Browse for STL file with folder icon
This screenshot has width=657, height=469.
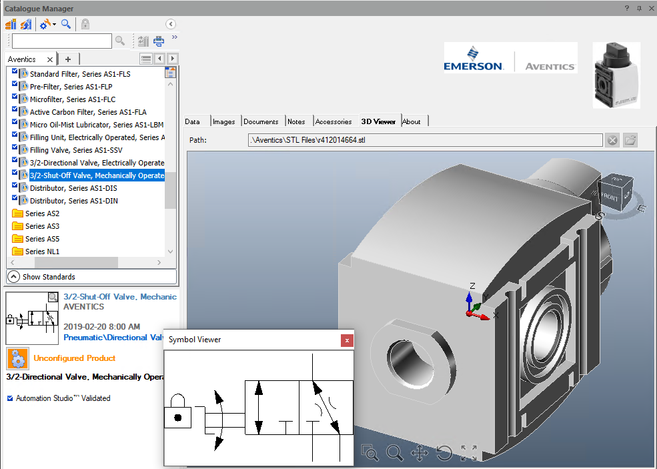630,140
